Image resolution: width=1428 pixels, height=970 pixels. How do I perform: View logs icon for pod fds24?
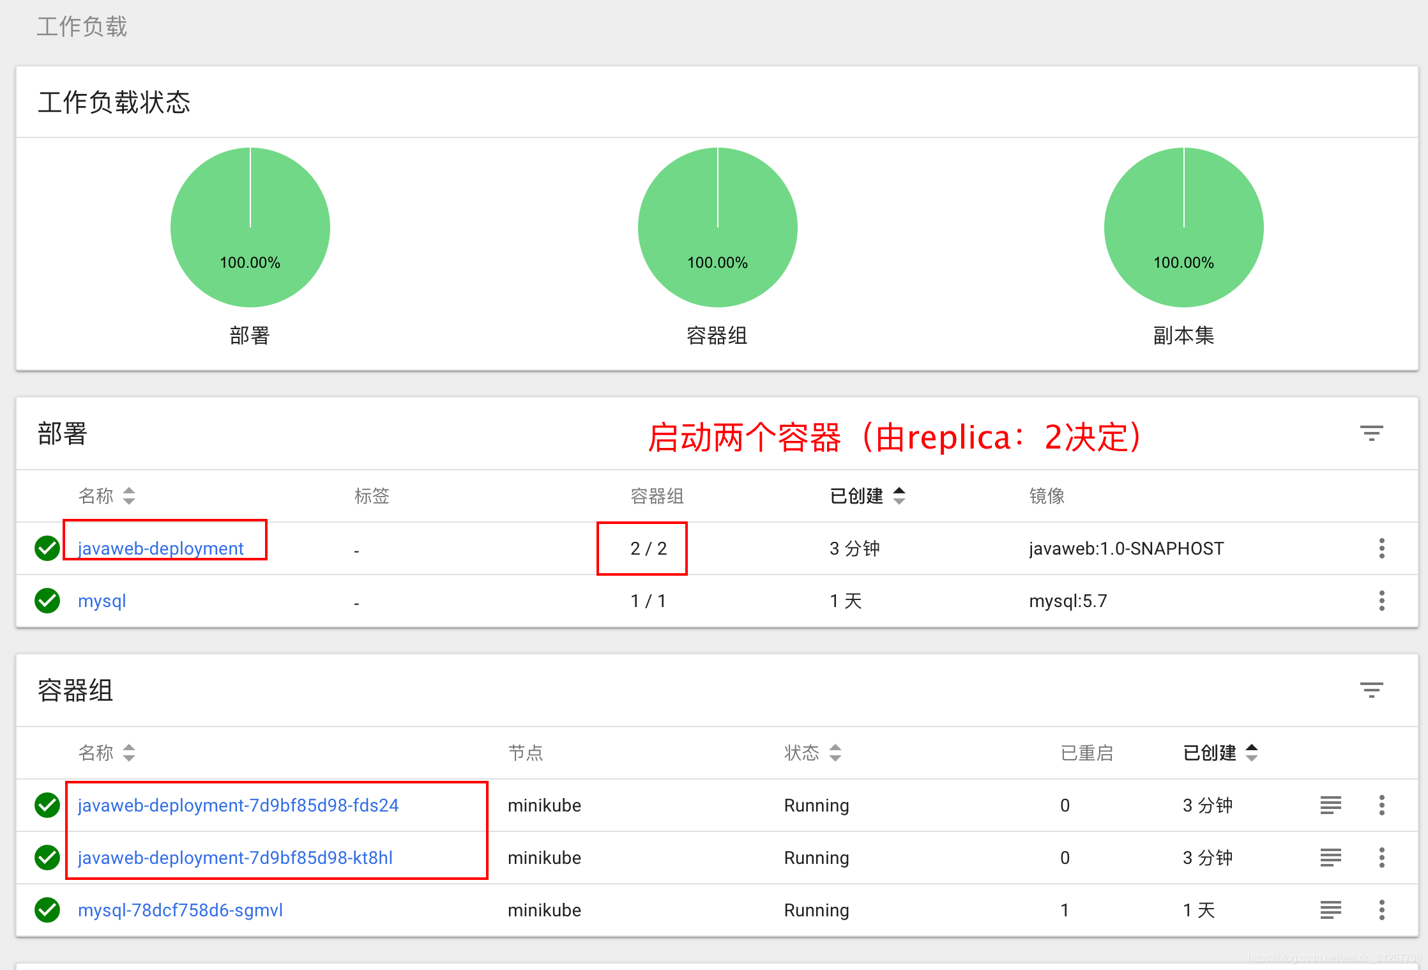[1331, 805]
